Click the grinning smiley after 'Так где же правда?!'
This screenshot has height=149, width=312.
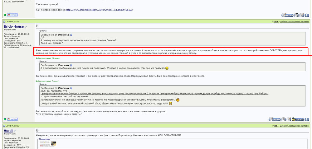coord(167,68)
